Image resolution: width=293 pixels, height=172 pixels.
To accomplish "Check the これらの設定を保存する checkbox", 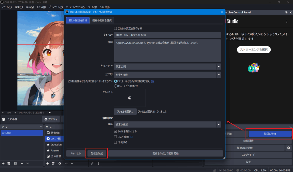I will coord(115,29).
